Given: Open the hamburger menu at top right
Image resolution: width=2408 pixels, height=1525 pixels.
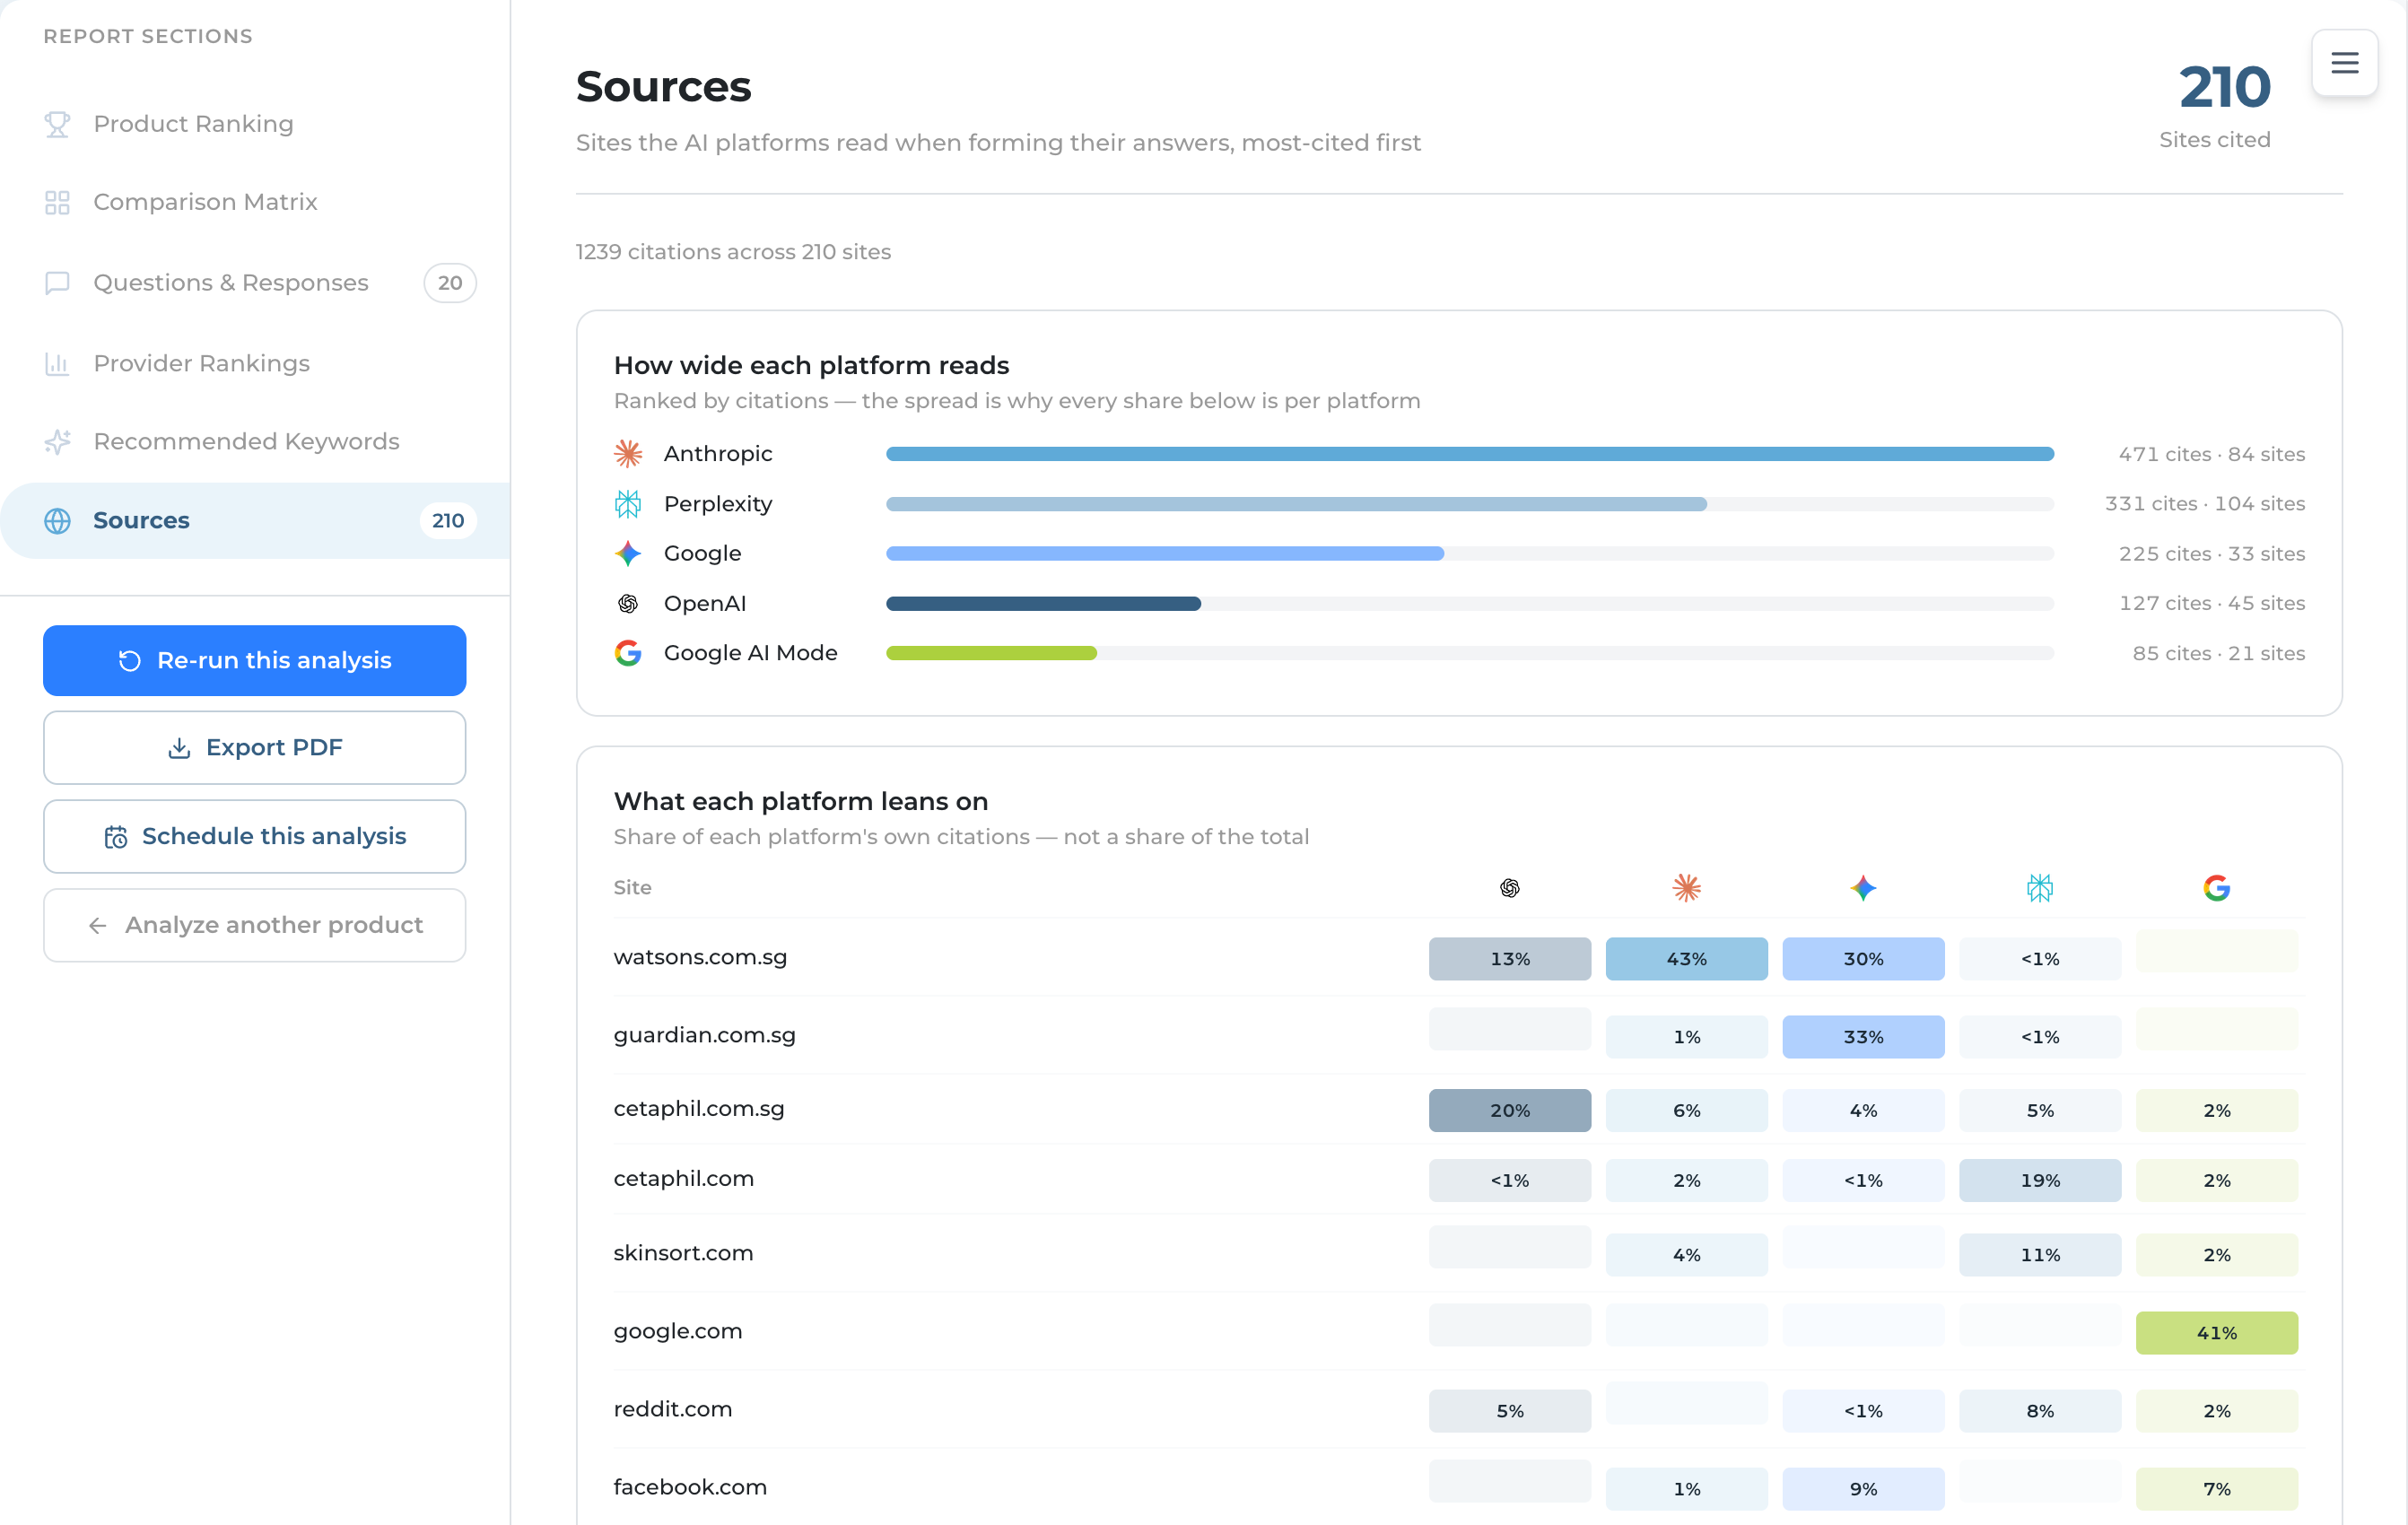Looking at the screenshot, I should coord(2344,63).
